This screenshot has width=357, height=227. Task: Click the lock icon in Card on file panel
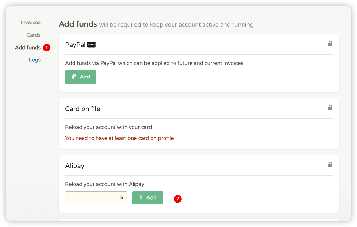pos(330,108)
